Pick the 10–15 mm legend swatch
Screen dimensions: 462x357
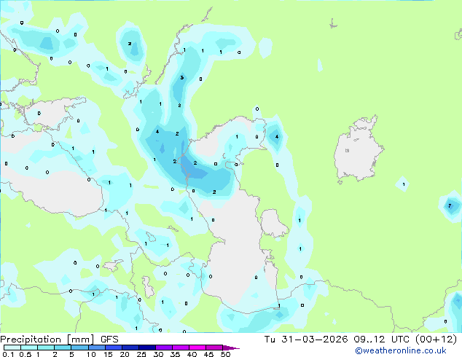coord(96,348)
